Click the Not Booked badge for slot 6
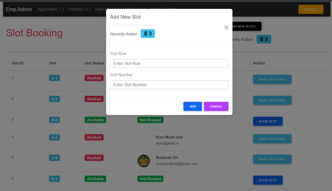The width and height of the screenshot is (332, 191). point(150,179)
